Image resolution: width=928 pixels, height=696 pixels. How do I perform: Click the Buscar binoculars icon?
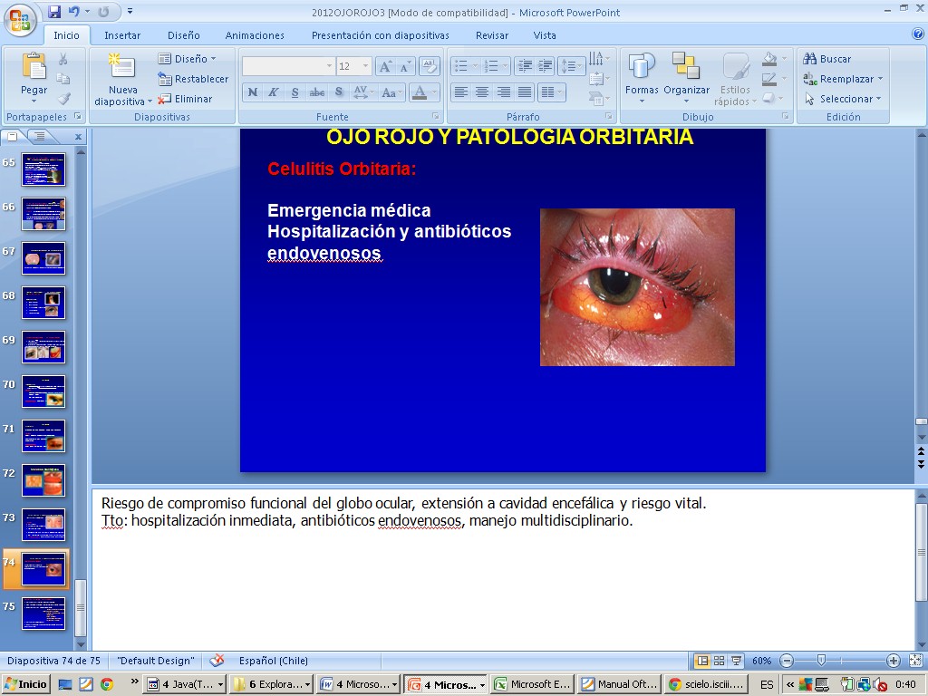(x=810, y=59)
